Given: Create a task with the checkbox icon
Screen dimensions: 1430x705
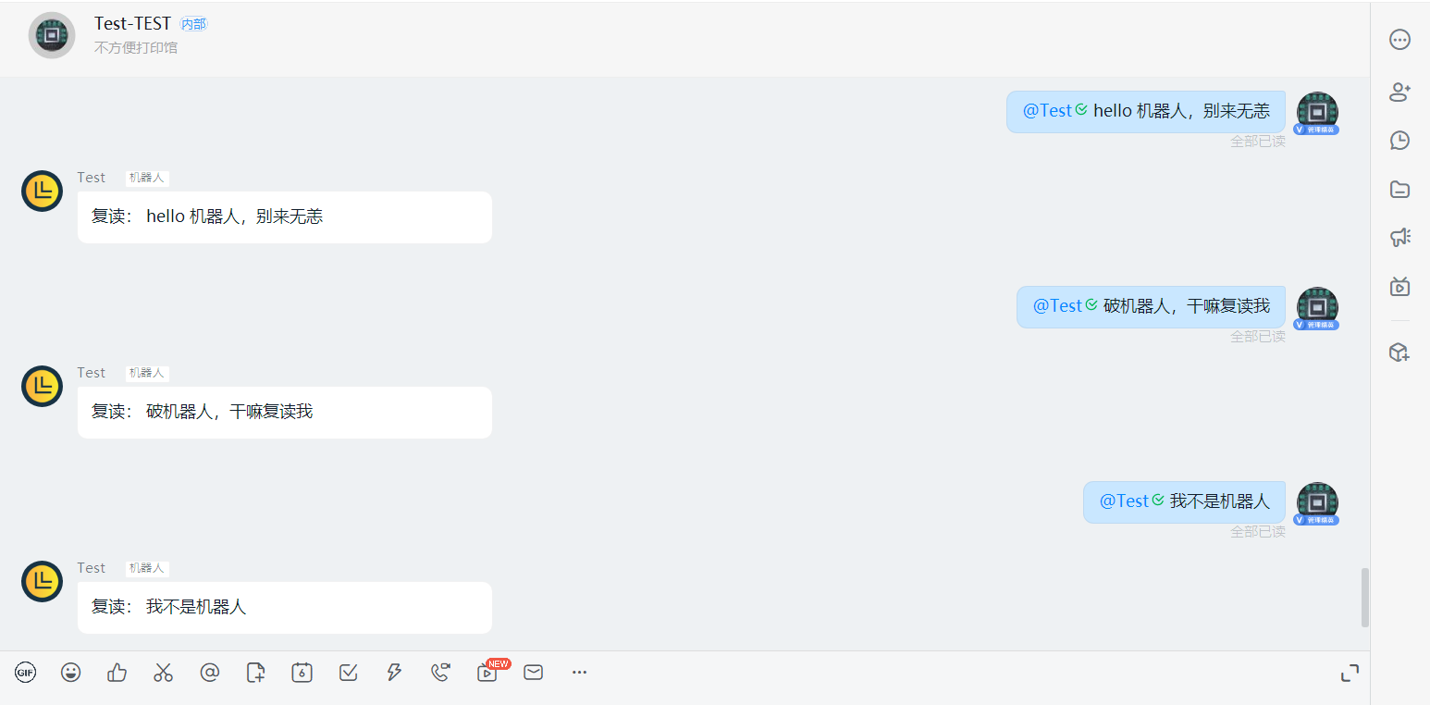Looking at the screenshot, I should pyautogui.click(x=349, y=673).
